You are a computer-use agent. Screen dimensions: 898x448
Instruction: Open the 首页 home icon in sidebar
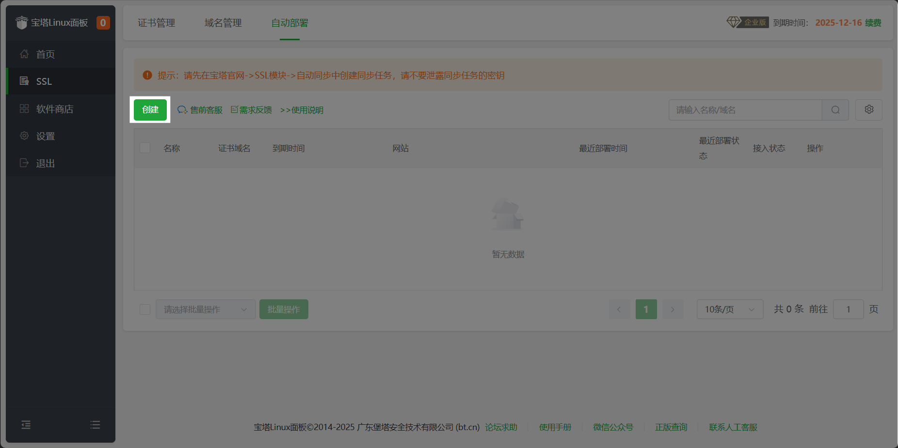24,54
